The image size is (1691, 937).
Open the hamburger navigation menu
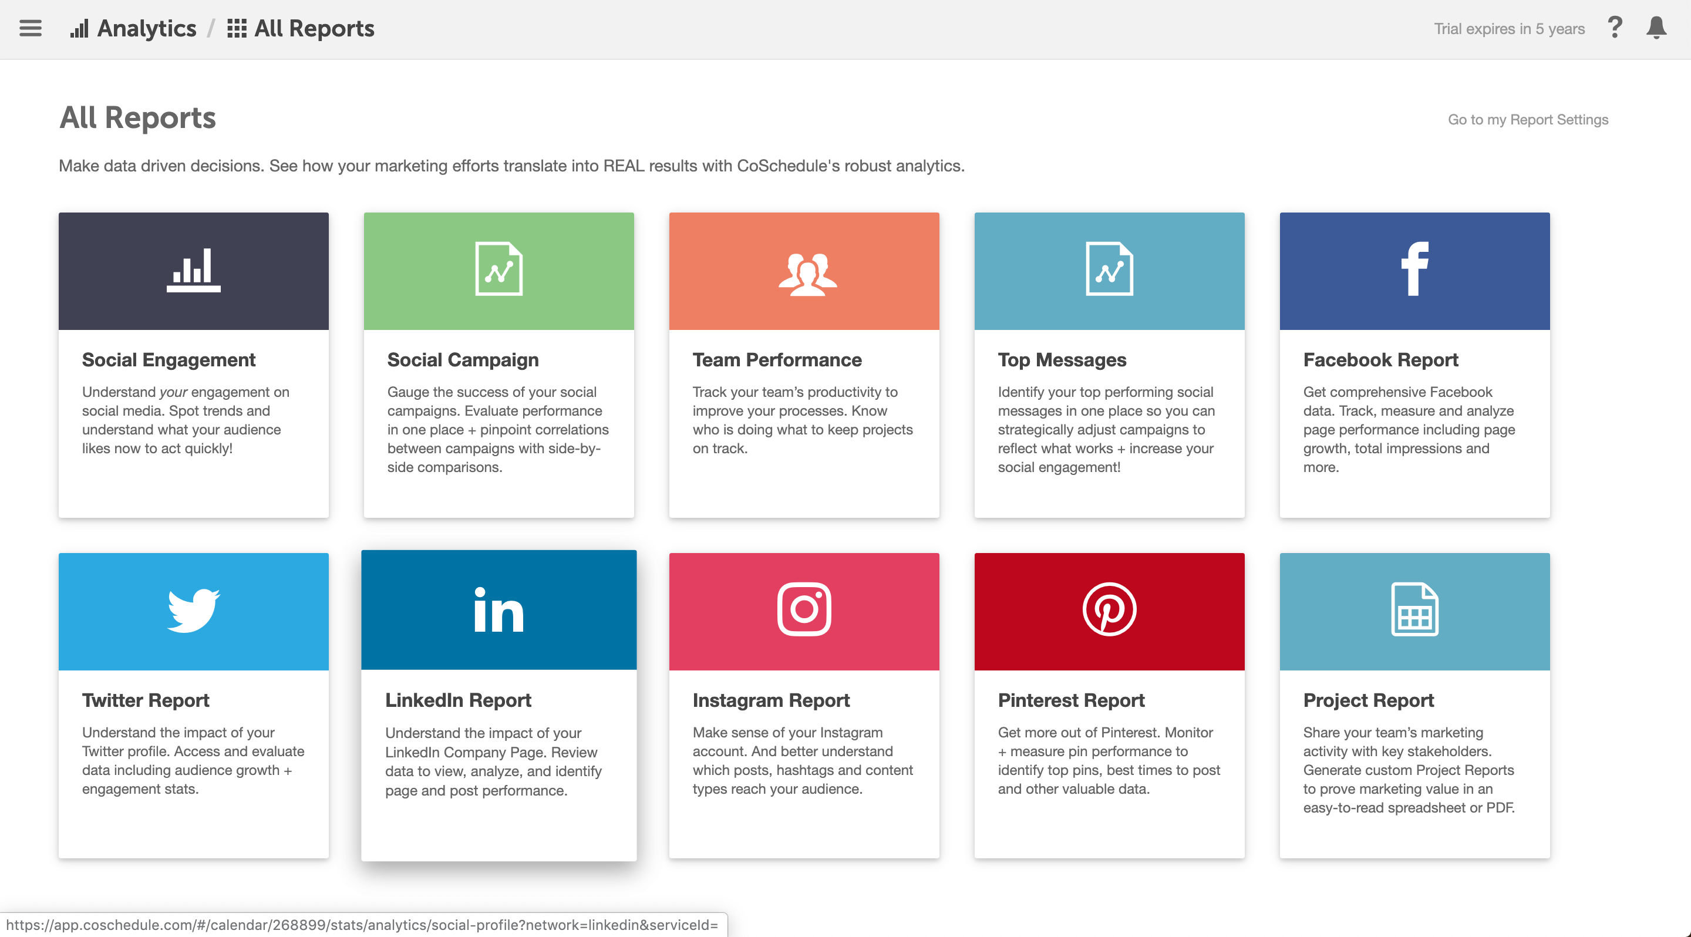[x=30, y=28]
